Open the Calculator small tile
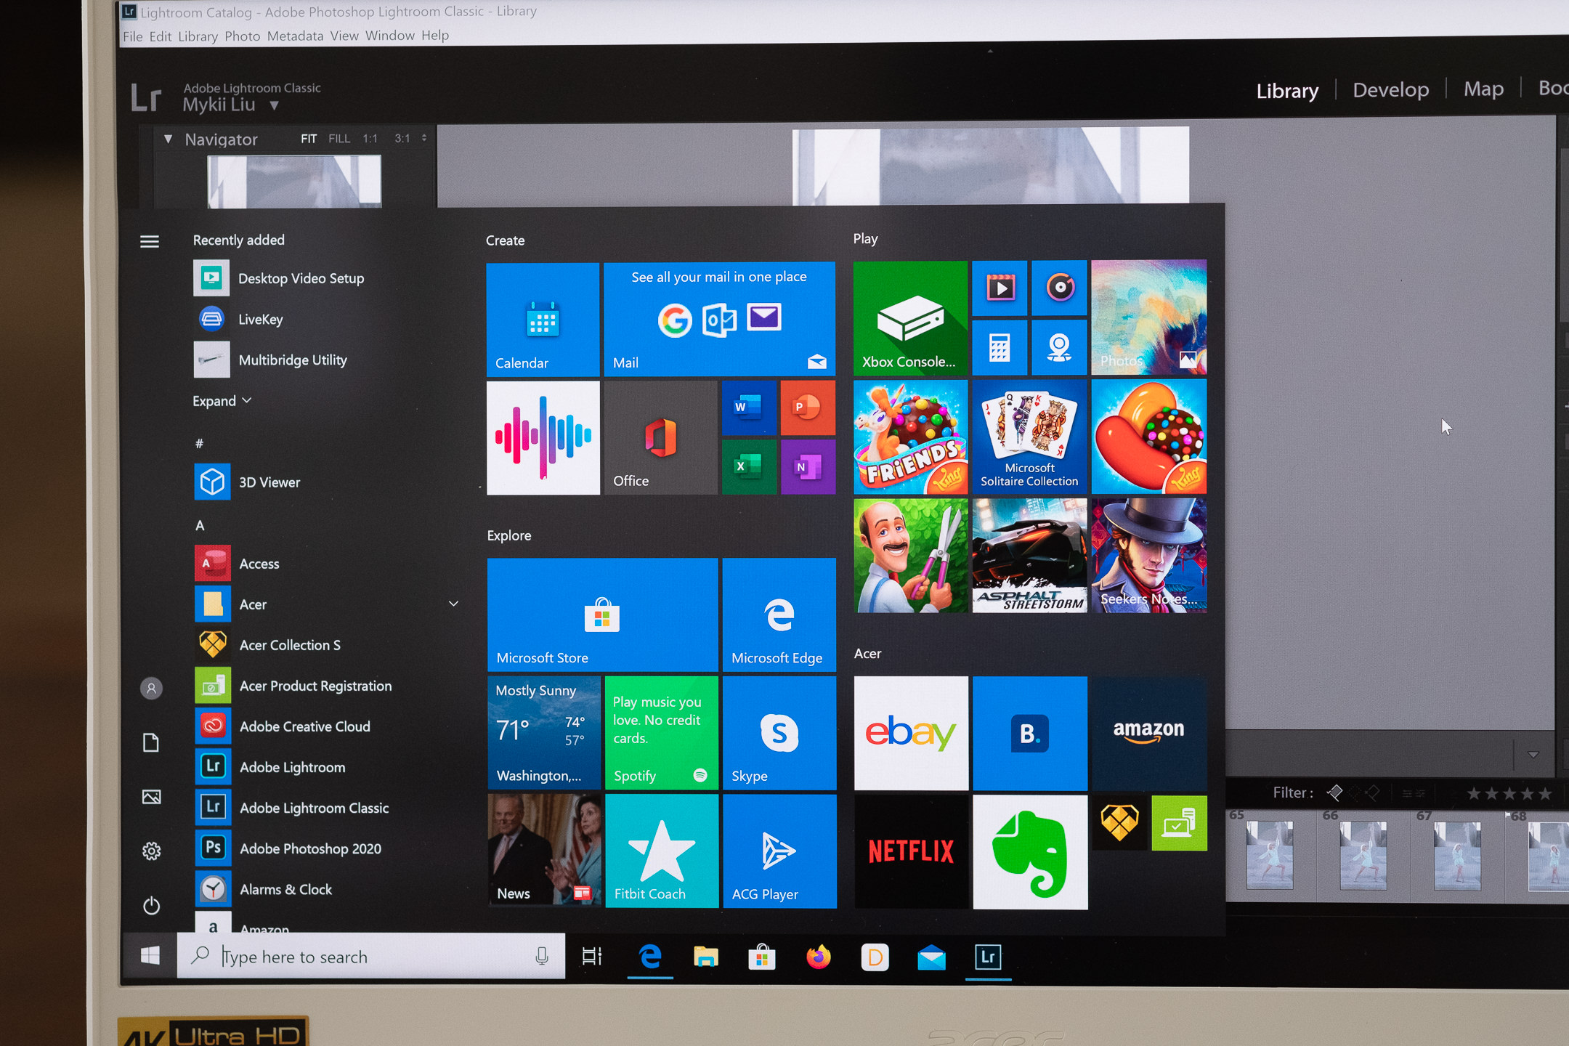 [x=1000, y=348]
